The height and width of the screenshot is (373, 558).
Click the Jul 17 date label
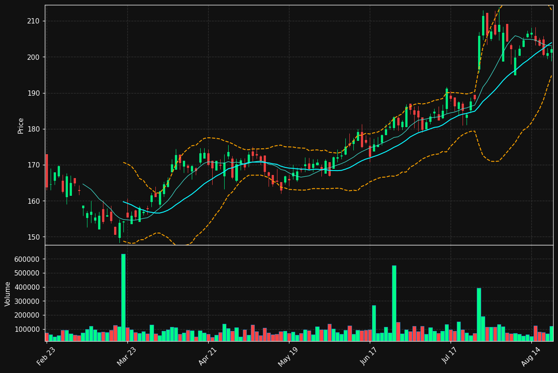[x=451, y=356]
